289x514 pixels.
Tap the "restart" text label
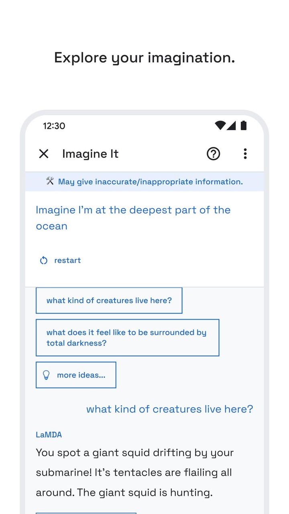(67, 261)
